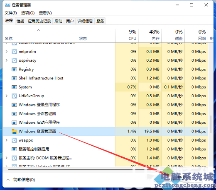Select the 服务和控制器应用 process name
This screenshot has height=190, width=216.
tap(34, 149)
